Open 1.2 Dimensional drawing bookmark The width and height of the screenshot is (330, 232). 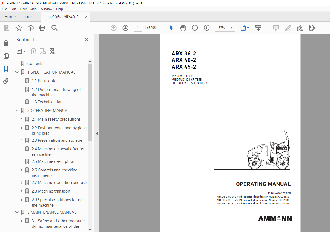pyautogui.click(x=56, y=92)
